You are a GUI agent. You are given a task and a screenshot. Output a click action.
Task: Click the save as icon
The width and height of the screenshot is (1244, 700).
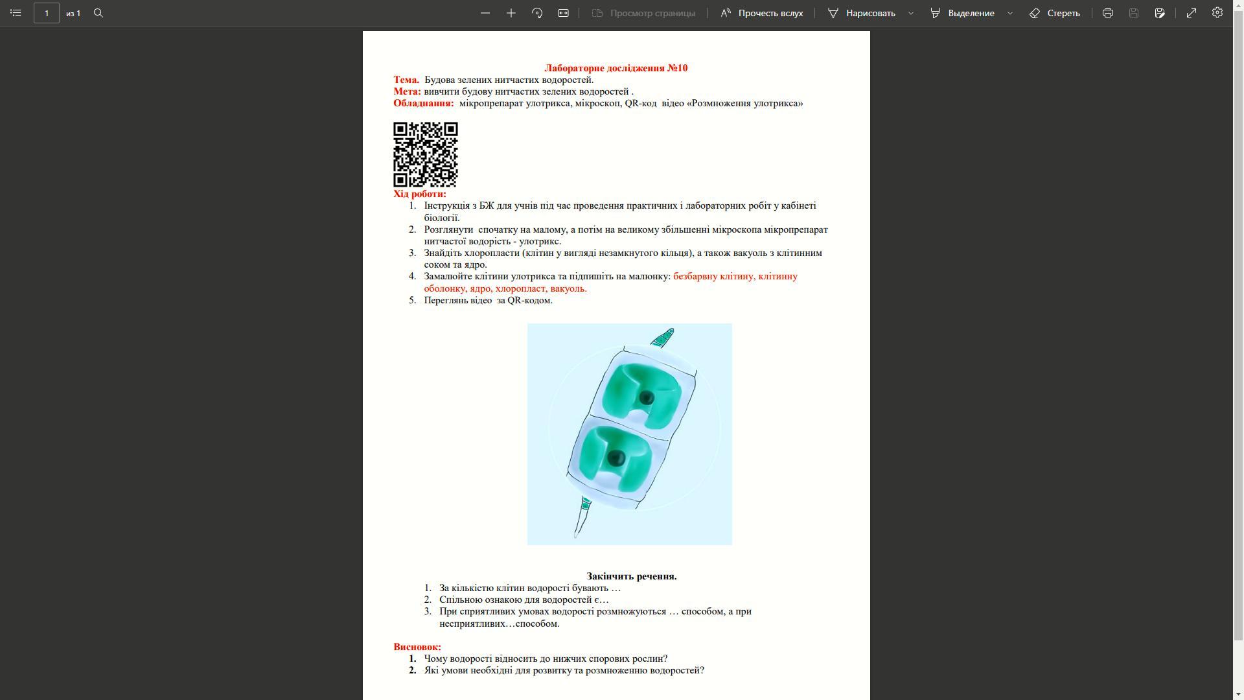(1160, 13)
